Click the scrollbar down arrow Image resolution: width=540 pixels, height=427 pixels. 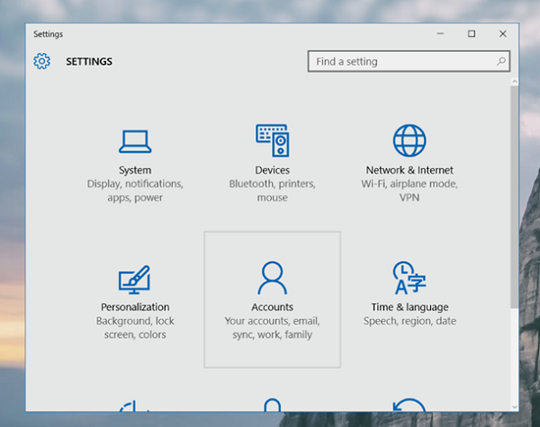point(515,405)
